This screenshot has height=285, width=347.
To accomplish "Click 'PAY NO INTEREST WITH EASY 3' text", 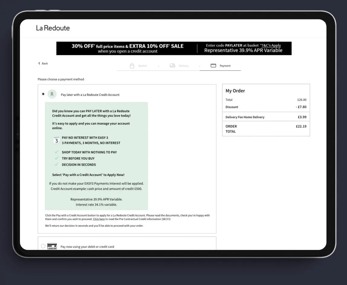I will 85,138.
